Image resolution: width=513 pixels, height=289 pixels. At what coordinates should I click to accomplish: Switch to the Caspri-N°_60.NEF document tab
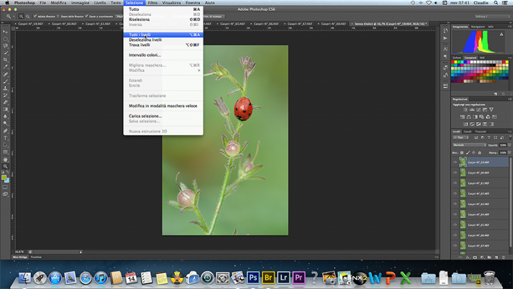64,24
